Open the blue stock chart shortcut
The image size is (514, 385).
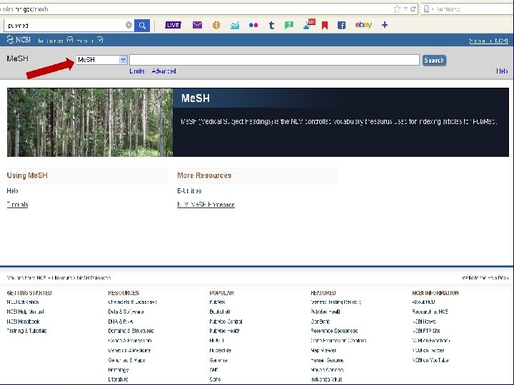pyautogui.click(x=235, y=25)
